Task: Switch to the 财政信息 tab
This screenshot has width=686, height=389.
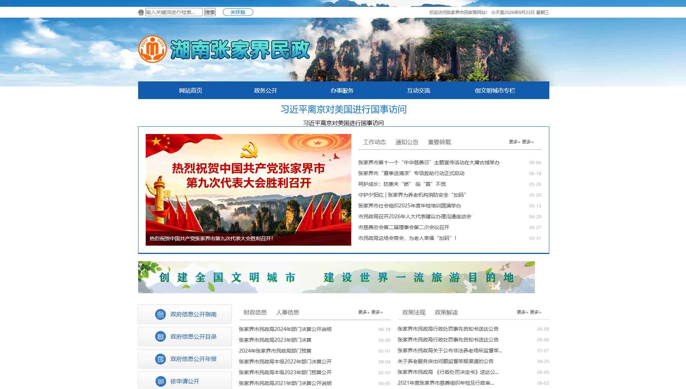Action: [255, 312]
